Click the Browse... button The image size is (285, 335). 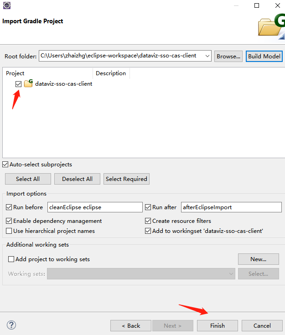point(228,57)
